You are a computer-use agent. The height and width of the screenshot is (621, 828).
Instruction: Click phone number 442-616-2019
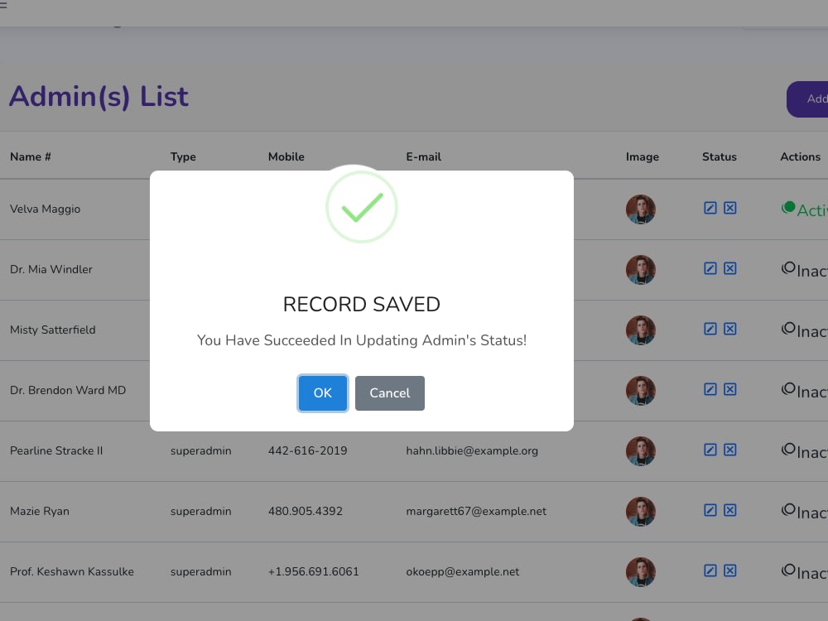[x=307, y=451]
